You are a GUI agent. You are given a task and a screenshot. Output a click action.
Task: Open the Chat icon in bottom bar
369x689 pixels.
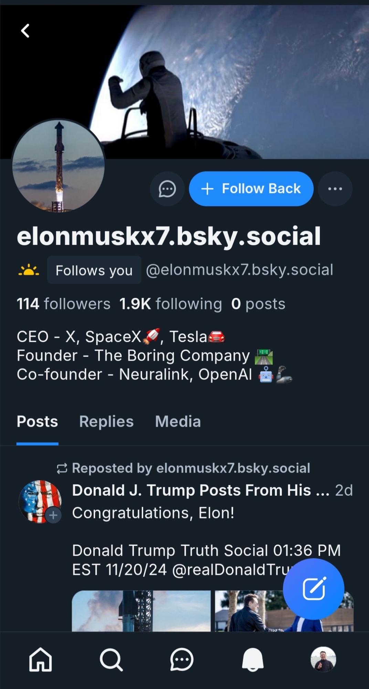(x=182, y=660)
